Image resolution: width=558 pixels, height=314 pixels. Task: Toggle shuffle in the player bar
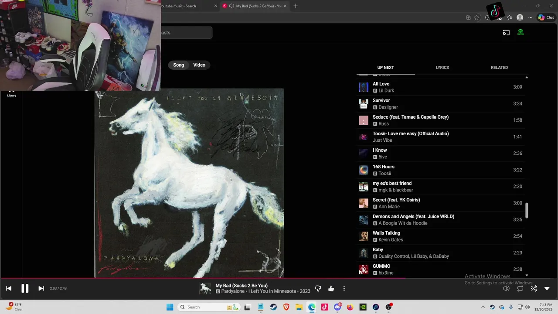pos(534,288)
